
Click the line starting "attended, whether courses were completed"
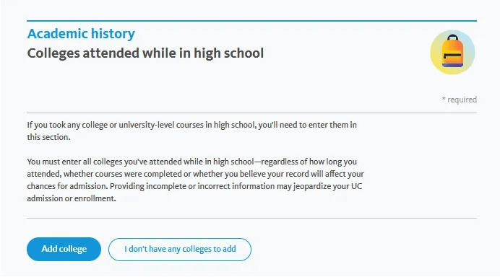click(x=196, y=174)
